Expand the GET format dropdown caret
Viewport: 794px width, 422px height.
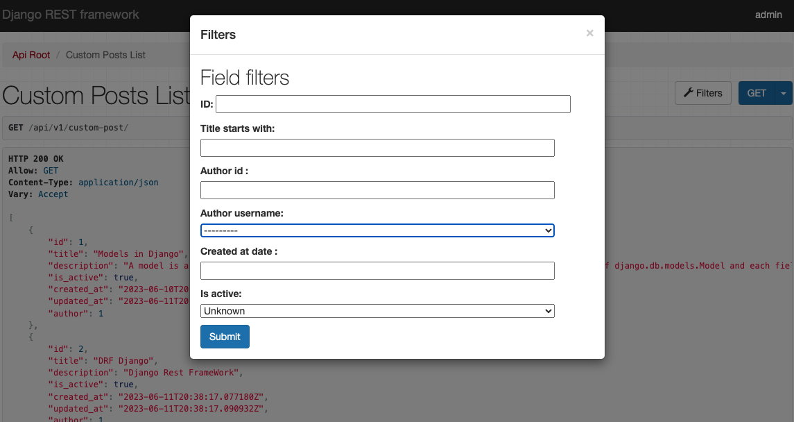pyautogui.click(x=784, y=93)
